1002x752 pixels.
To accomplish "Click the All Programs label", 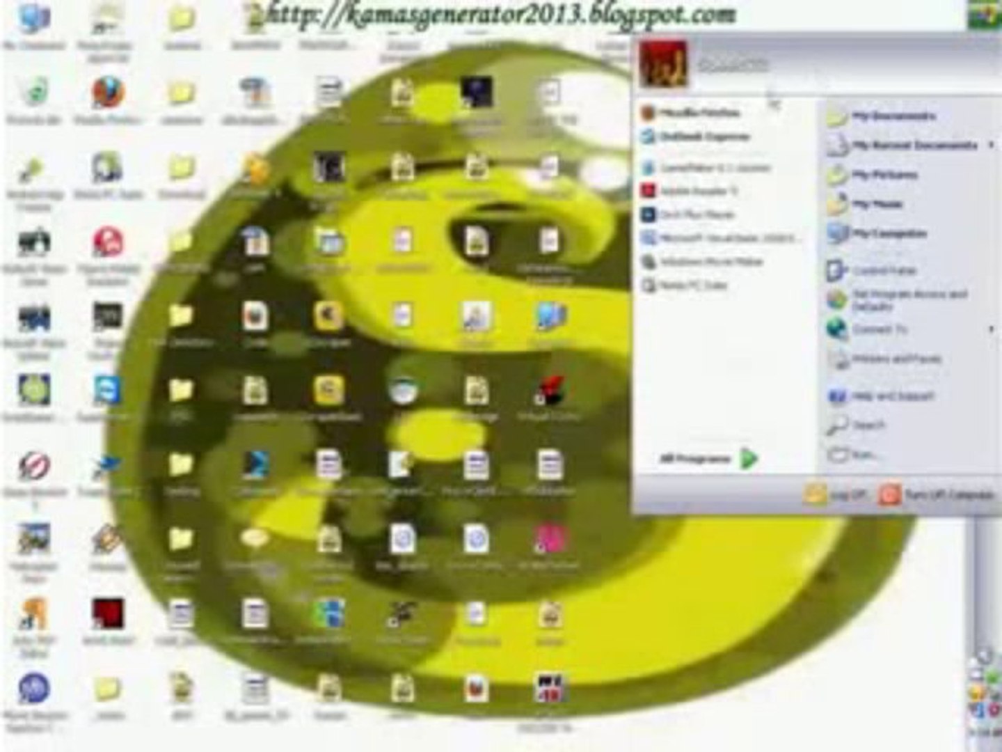I will (x=694, y=459).
